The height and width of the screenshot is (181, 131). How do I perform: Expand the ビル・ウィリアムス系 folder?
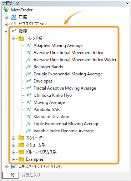click(x=14, y=152)
